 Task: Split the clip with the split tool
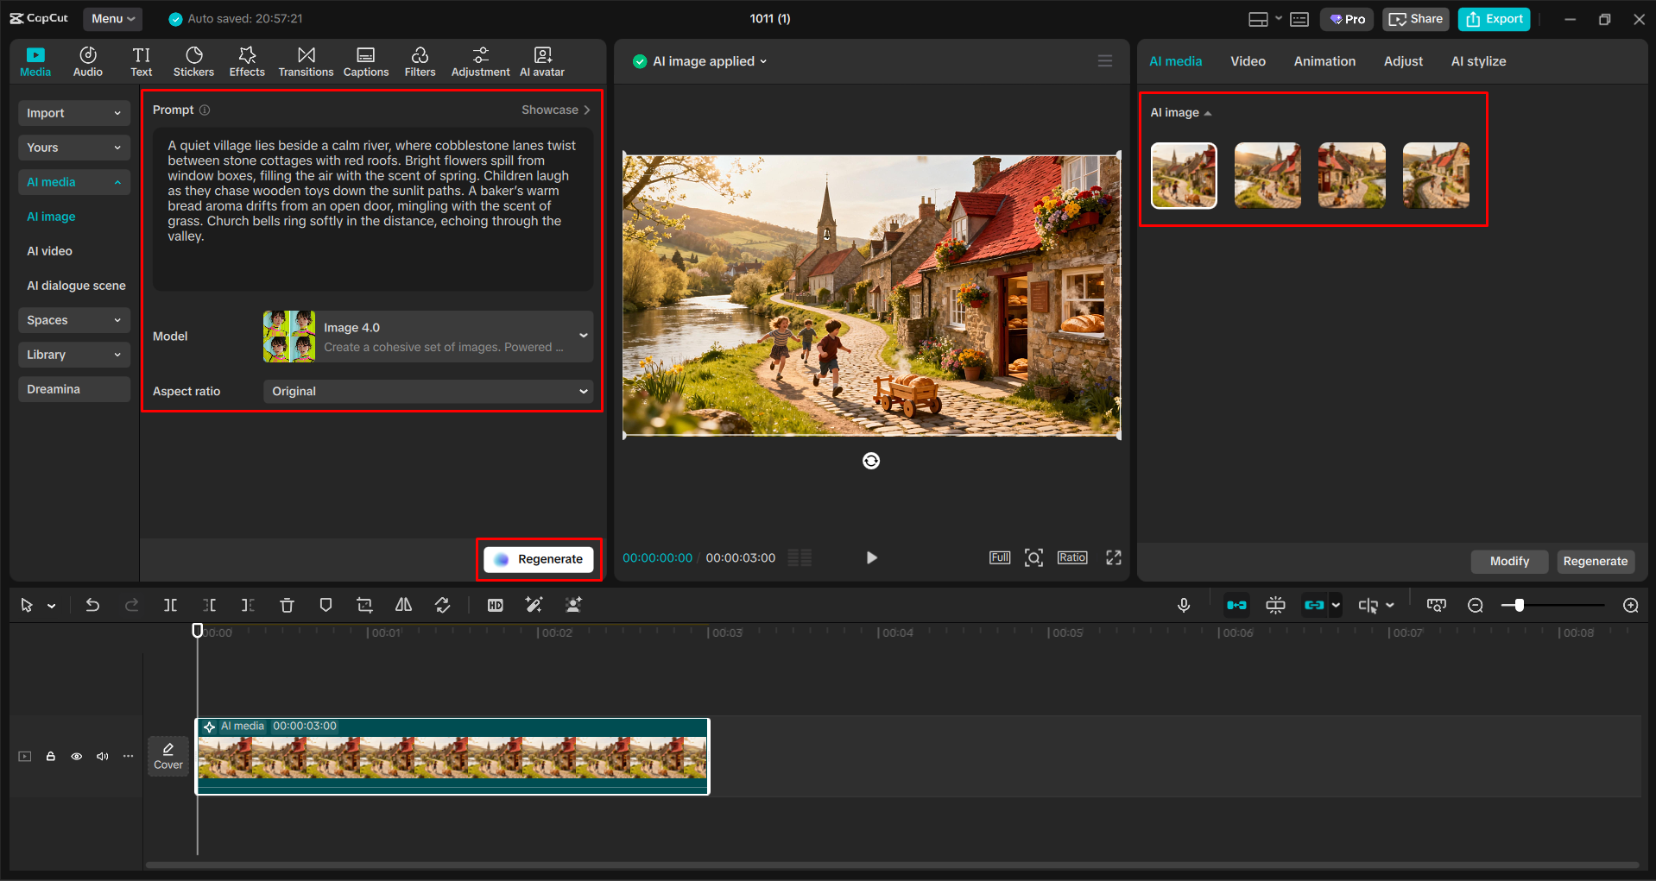[170, 605]
